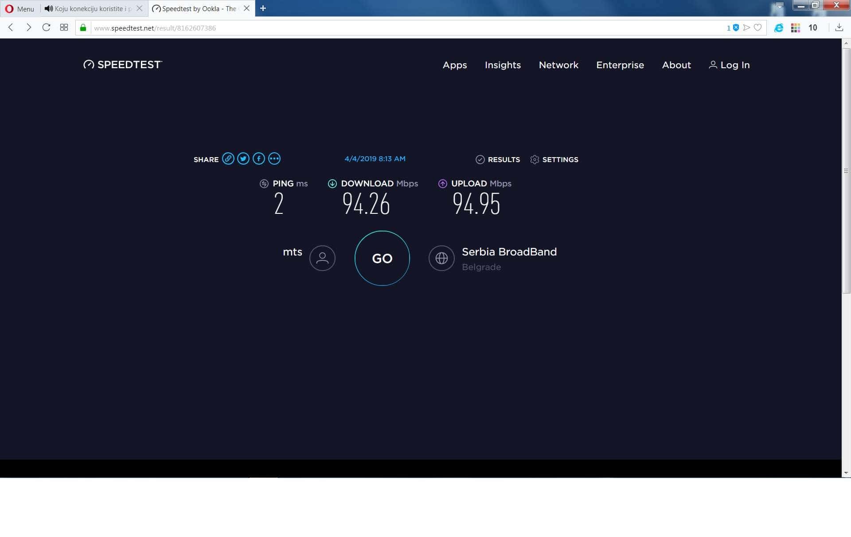
Task: Click the Serbia BroadBand server name
Action: pyautogui.click(x=509, y=252)
